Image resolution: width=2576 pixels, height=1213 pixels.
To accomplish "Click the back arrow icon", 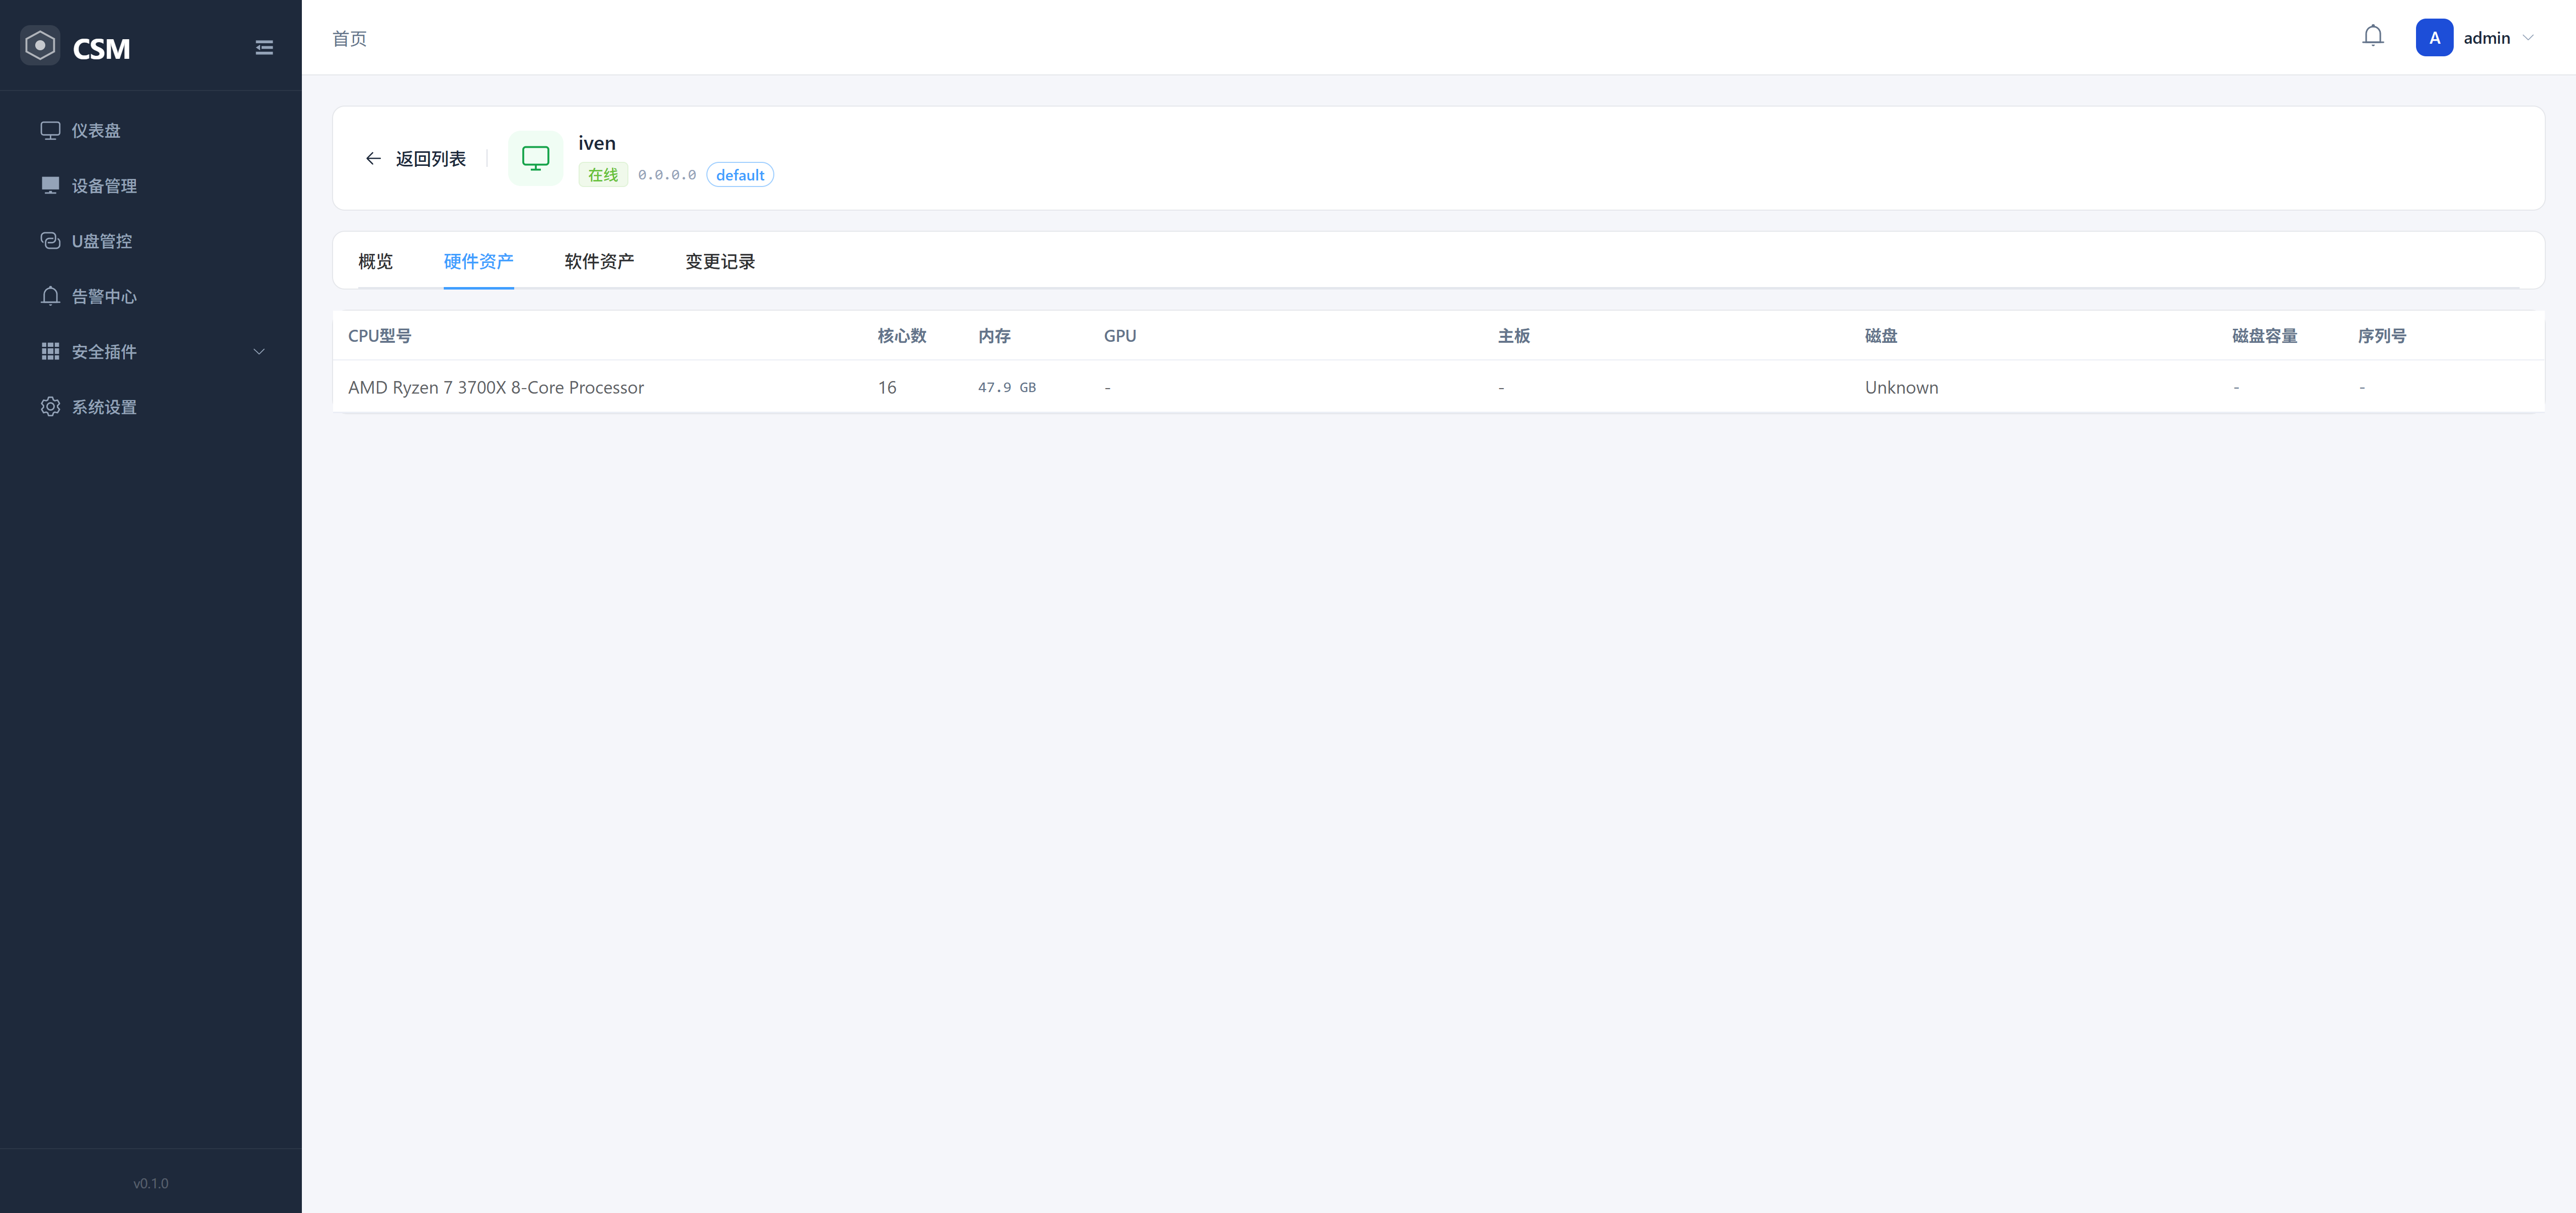I will coord(373,159).
